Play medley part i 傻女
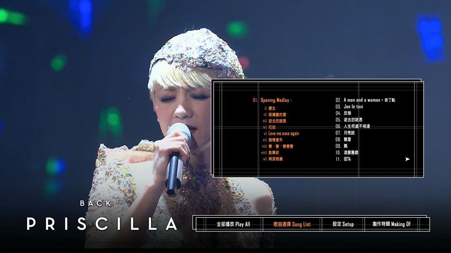Image resolution: width=451 pixels, height=253 pixels. pos(270,108)
